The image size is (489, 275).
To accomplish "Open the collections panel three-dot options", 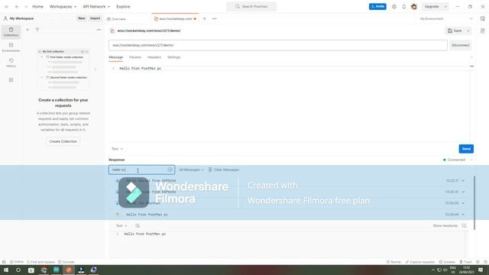I will click(99, 30).
